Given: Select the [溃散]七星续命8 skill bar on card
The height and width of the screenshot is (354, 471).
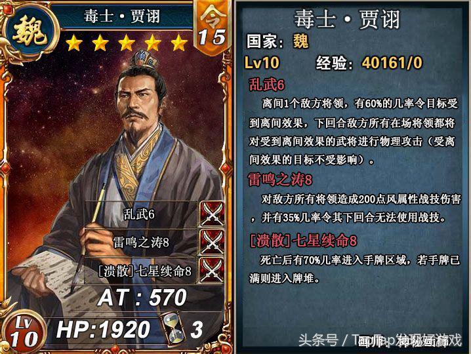Looking at the screenshot, I should 142,271.
